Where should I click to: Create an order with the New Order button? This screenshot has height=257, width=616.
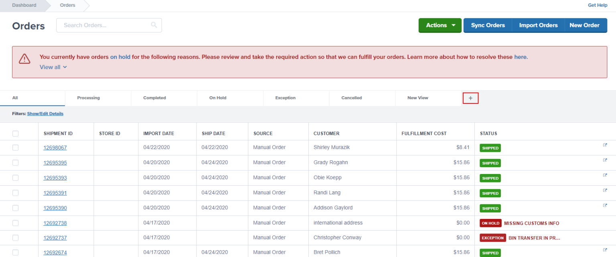(x=585, y=25)
